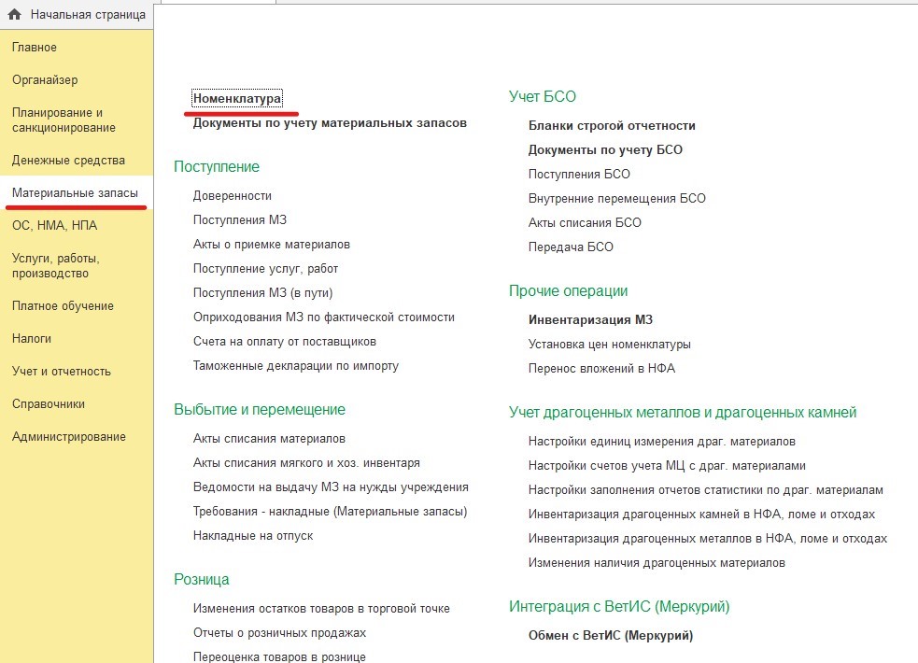Open the Начальная страница tab

pyautogui.click(x=87, y=15)
